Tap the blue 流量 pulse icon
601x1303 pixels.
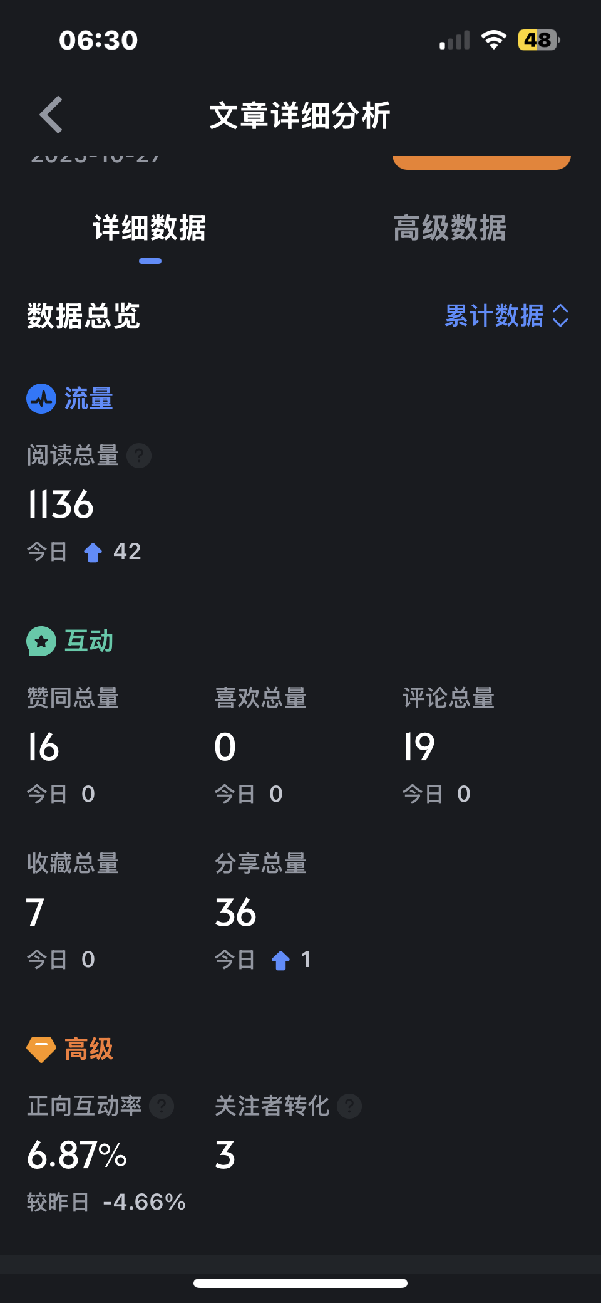click(x=41, y=399)
